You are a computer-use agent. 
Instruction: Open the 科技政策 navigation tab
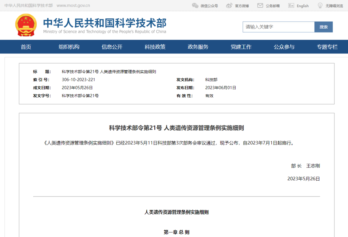pos(155,47)
